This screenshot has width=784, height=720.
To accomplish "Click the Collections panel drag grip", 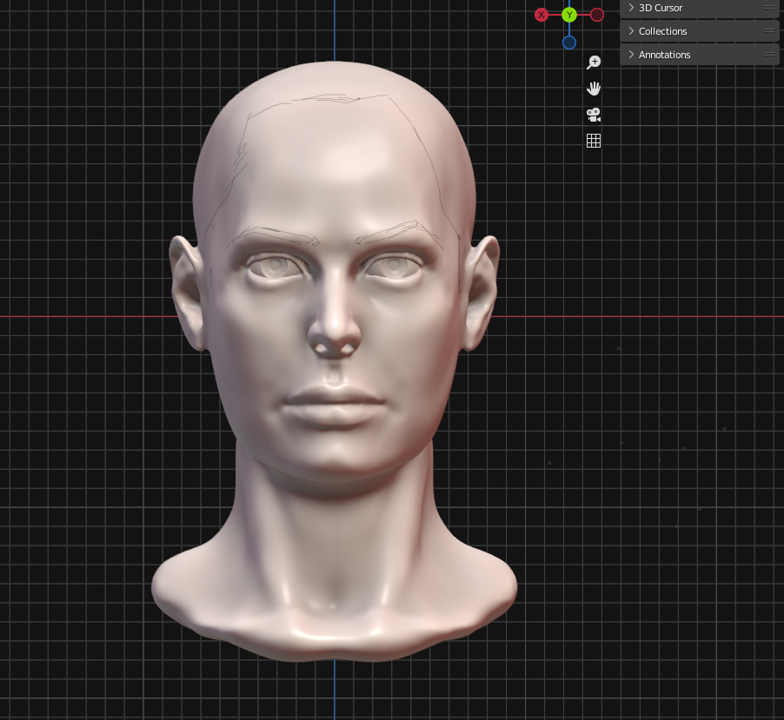I will coord(769,31).
